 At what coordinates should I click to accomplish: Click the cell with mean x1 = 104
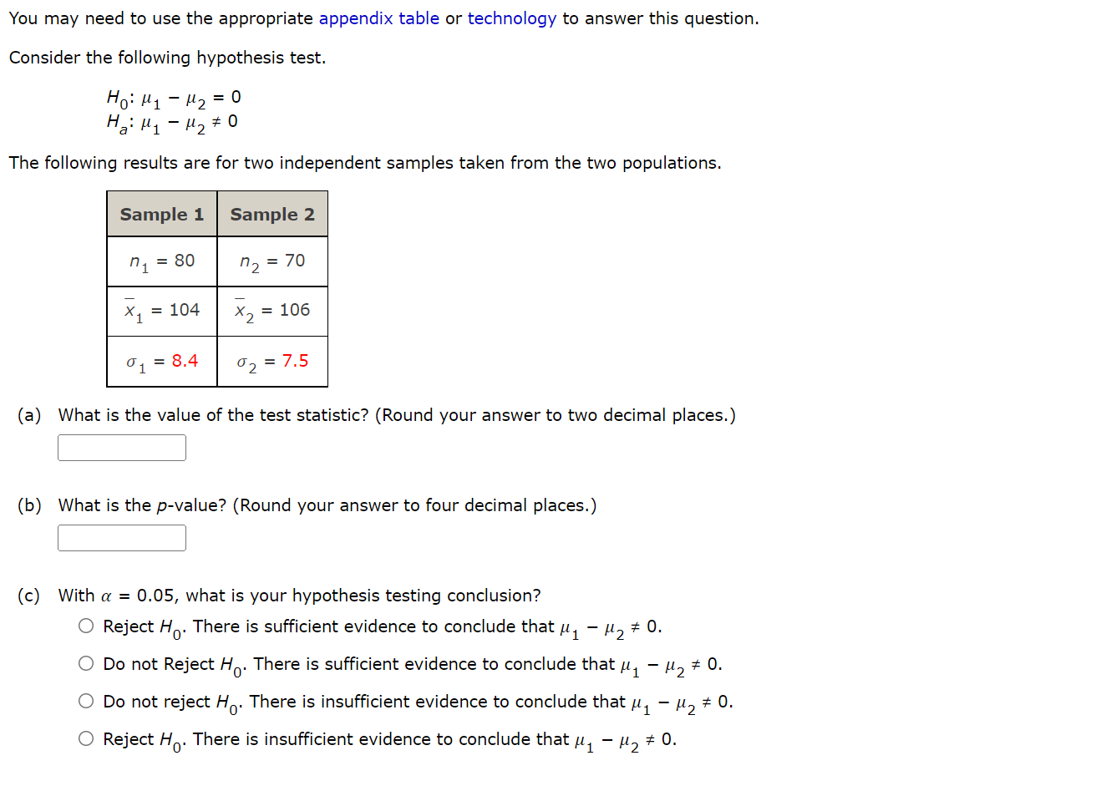point(161,311)
